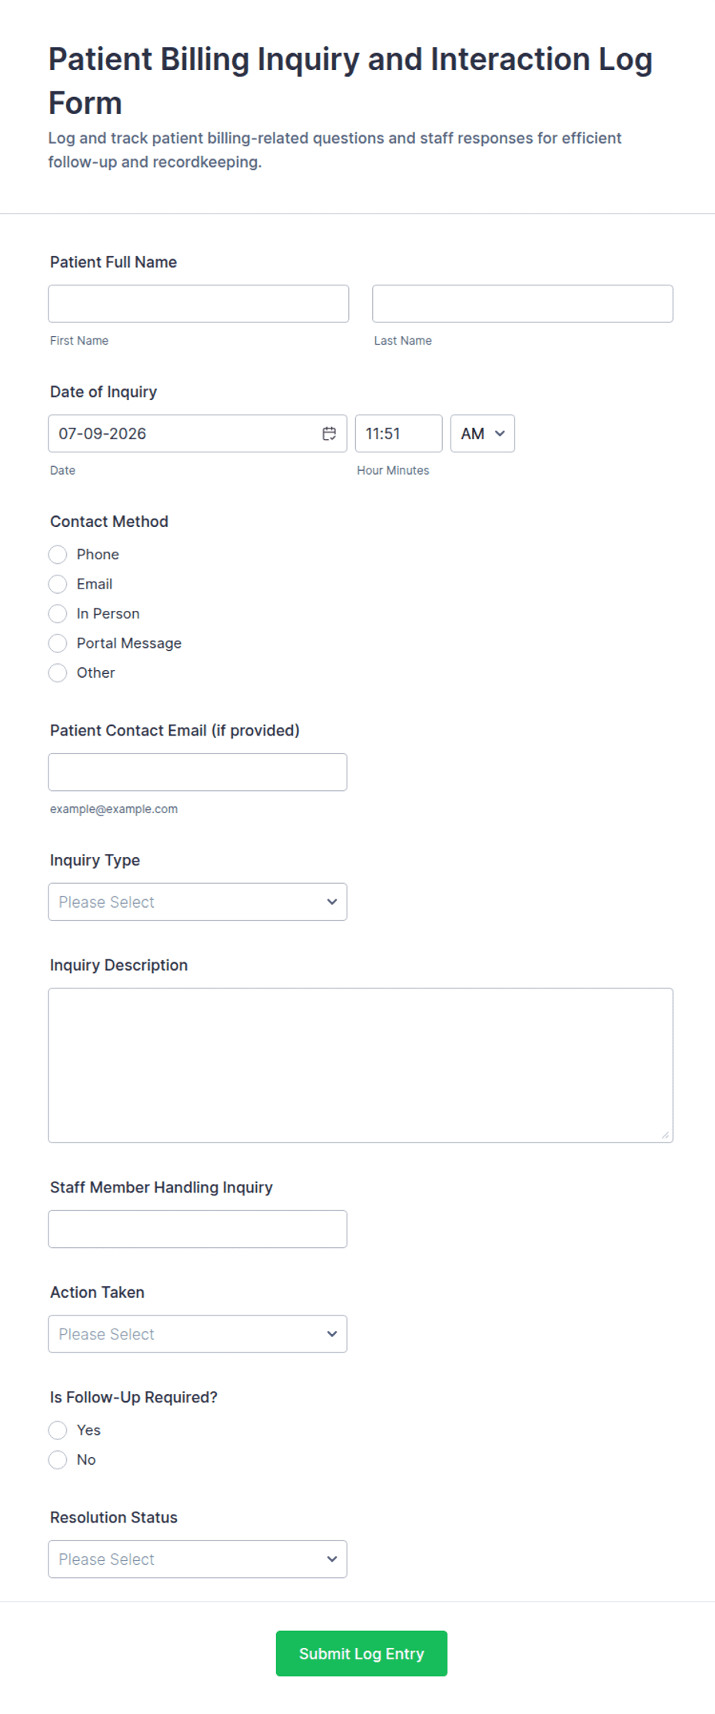Open the AM/PM dropdown
Image resolution: width=715 pixels, height=1714 pixels.
(483, 434)
